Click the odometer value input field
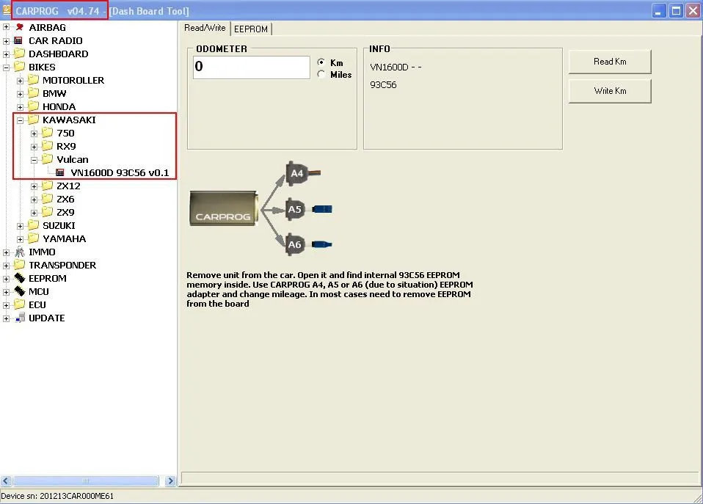The height and width of the screenshot is (504, 703). pos(251,67)
